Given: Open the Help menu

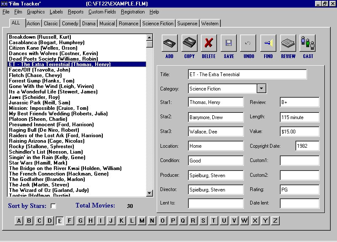Looking at the screenshot, I should point(154,12).
